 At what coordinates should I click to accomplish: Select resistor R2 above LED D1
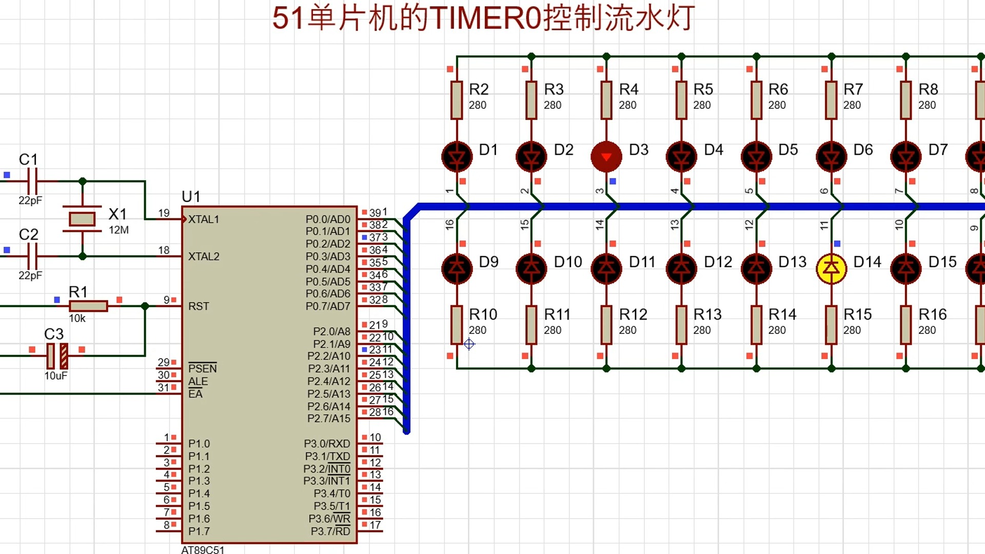456,100
